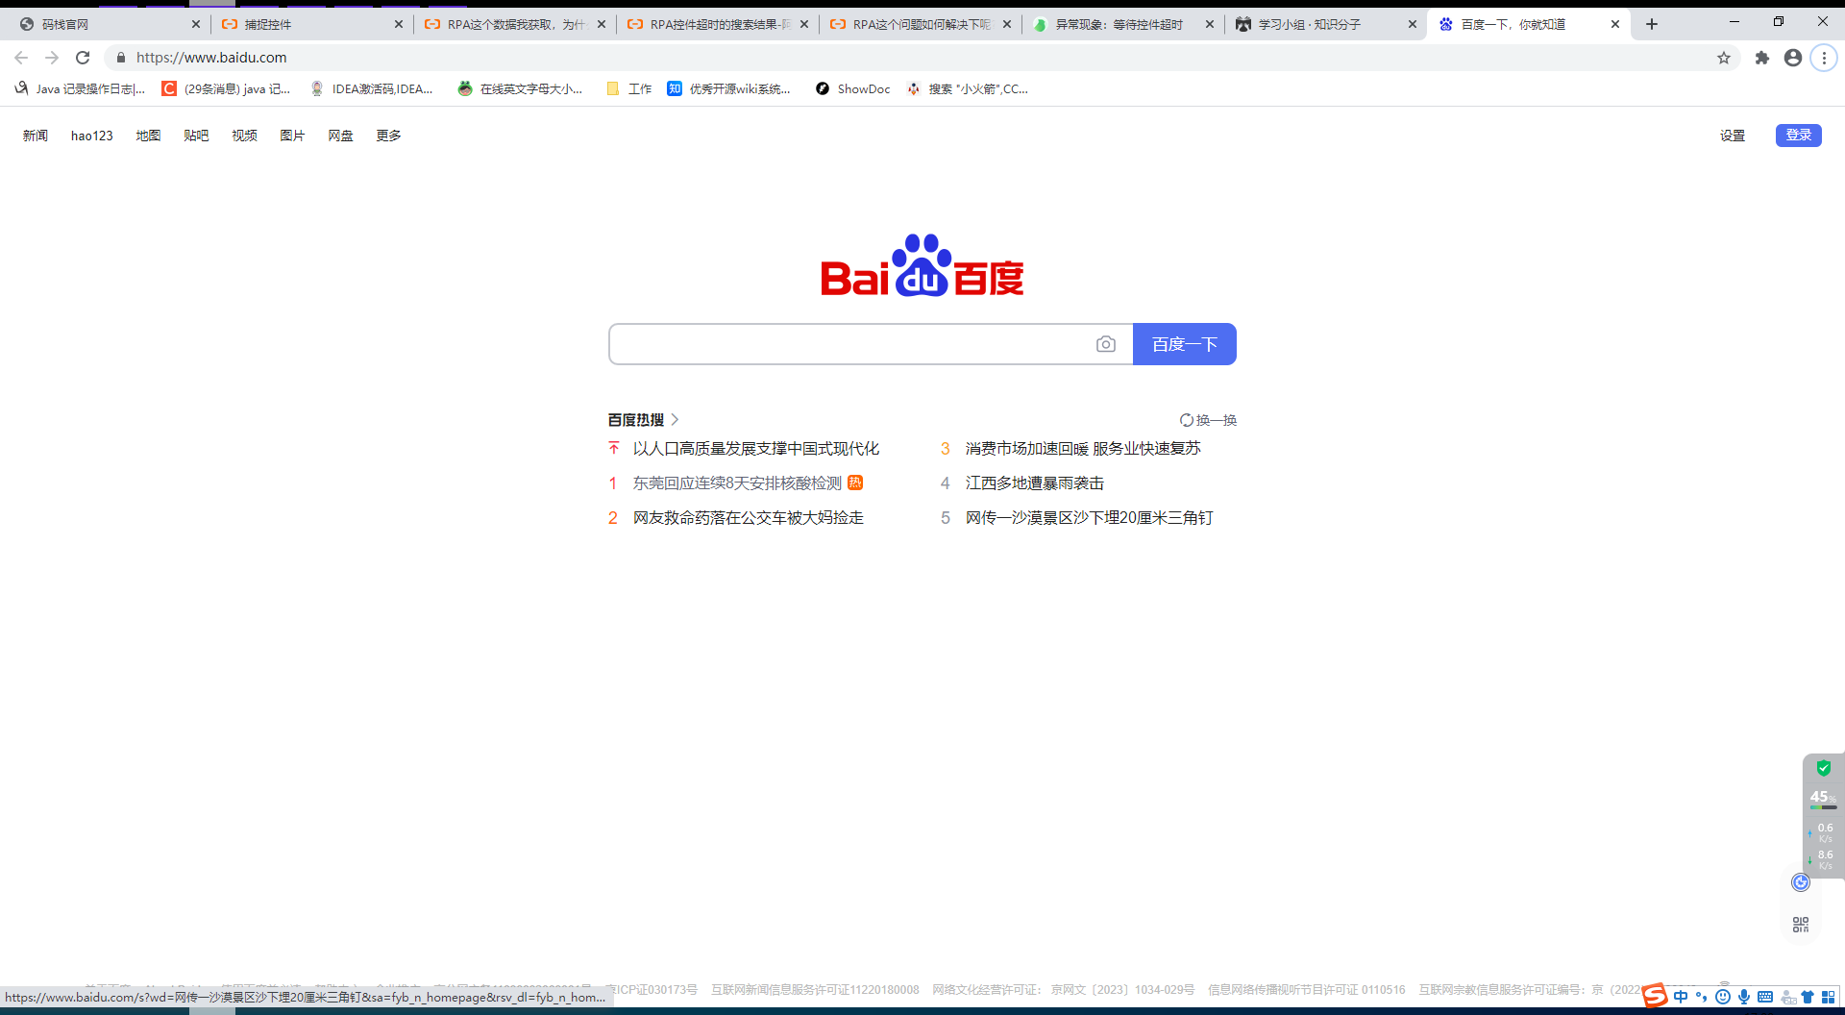This screenshot has width=1845, height=1015.
Task: Click the 登录 login button
Action: 1799,135
